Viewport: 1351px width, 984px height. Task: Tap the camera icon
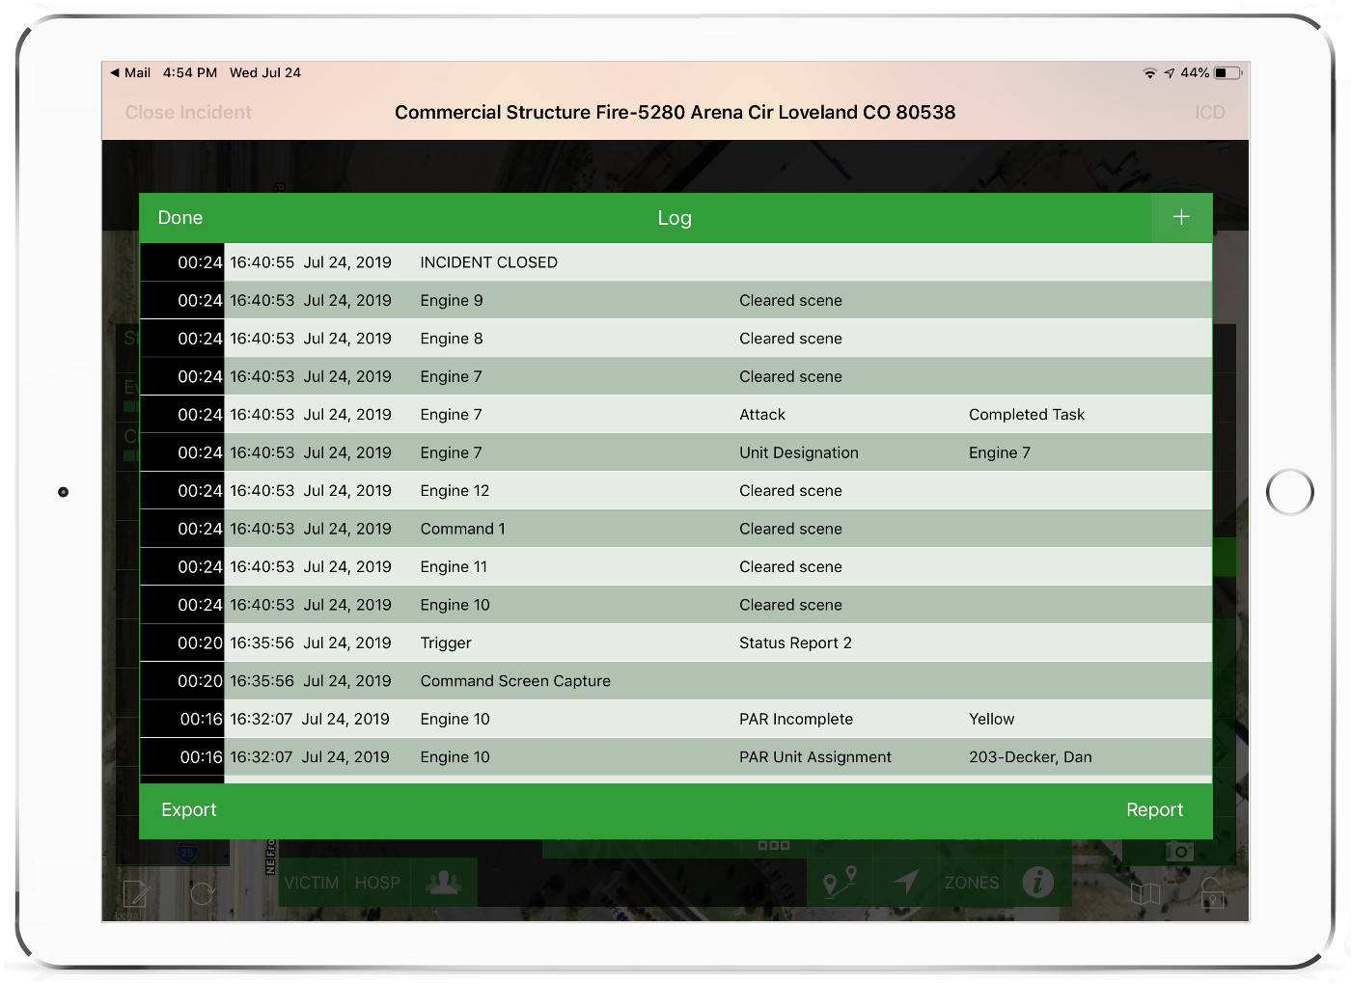coord(1179,852)
